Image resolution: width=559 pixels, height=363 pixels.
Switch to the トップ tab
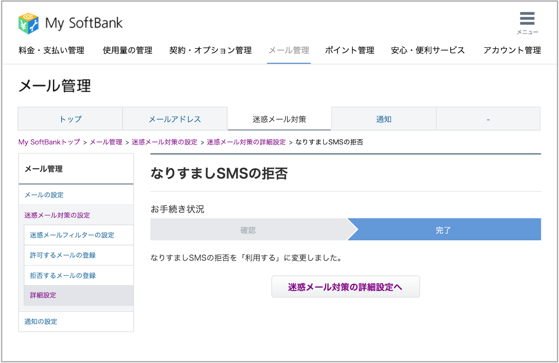pyautogui.click(x=71, y=119)
